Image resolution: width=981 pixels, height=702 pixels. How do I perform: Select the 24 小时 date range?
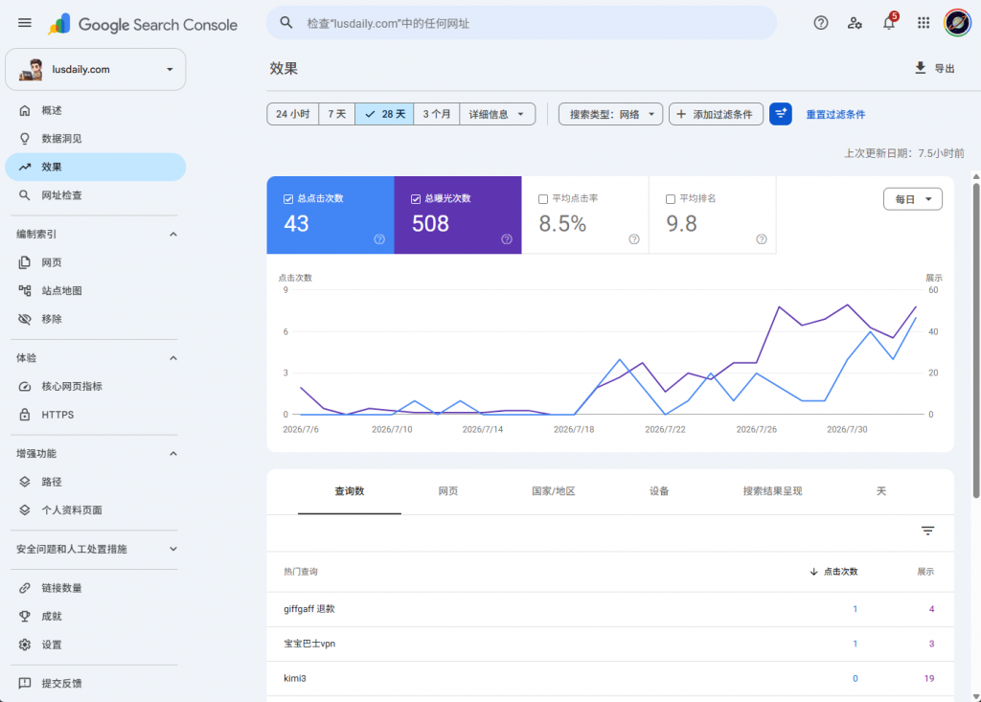[293, 114]
